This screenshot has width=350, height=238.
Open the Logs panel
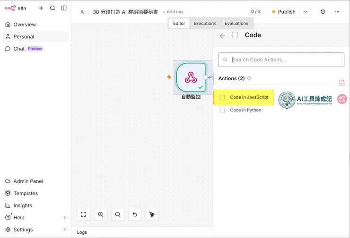pos(82,232)
